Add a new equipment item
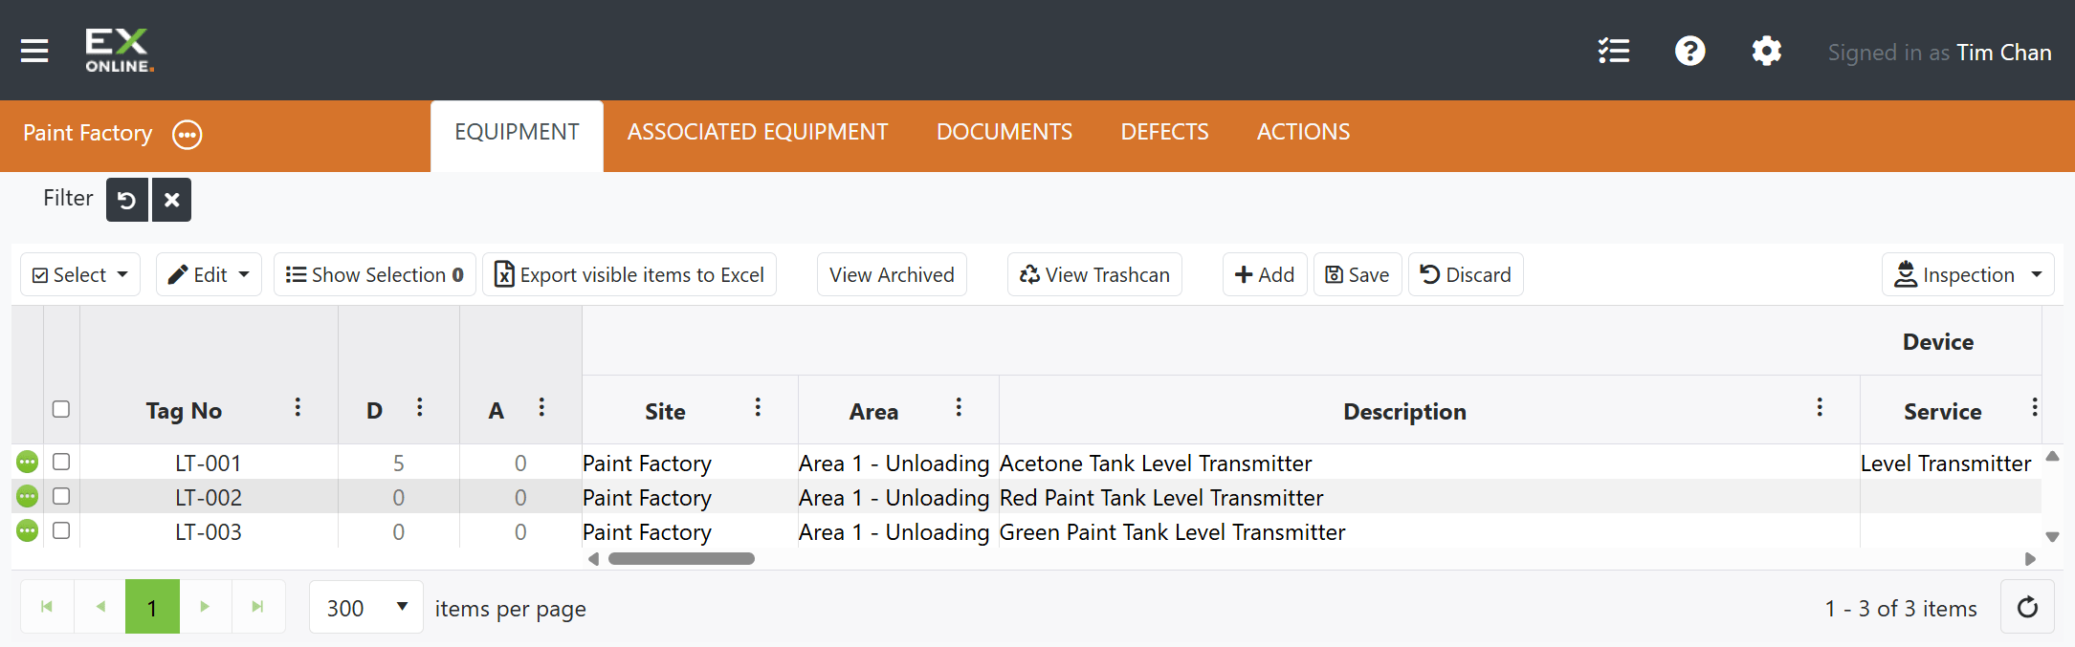2075x647 pixels. [1265, 275]
